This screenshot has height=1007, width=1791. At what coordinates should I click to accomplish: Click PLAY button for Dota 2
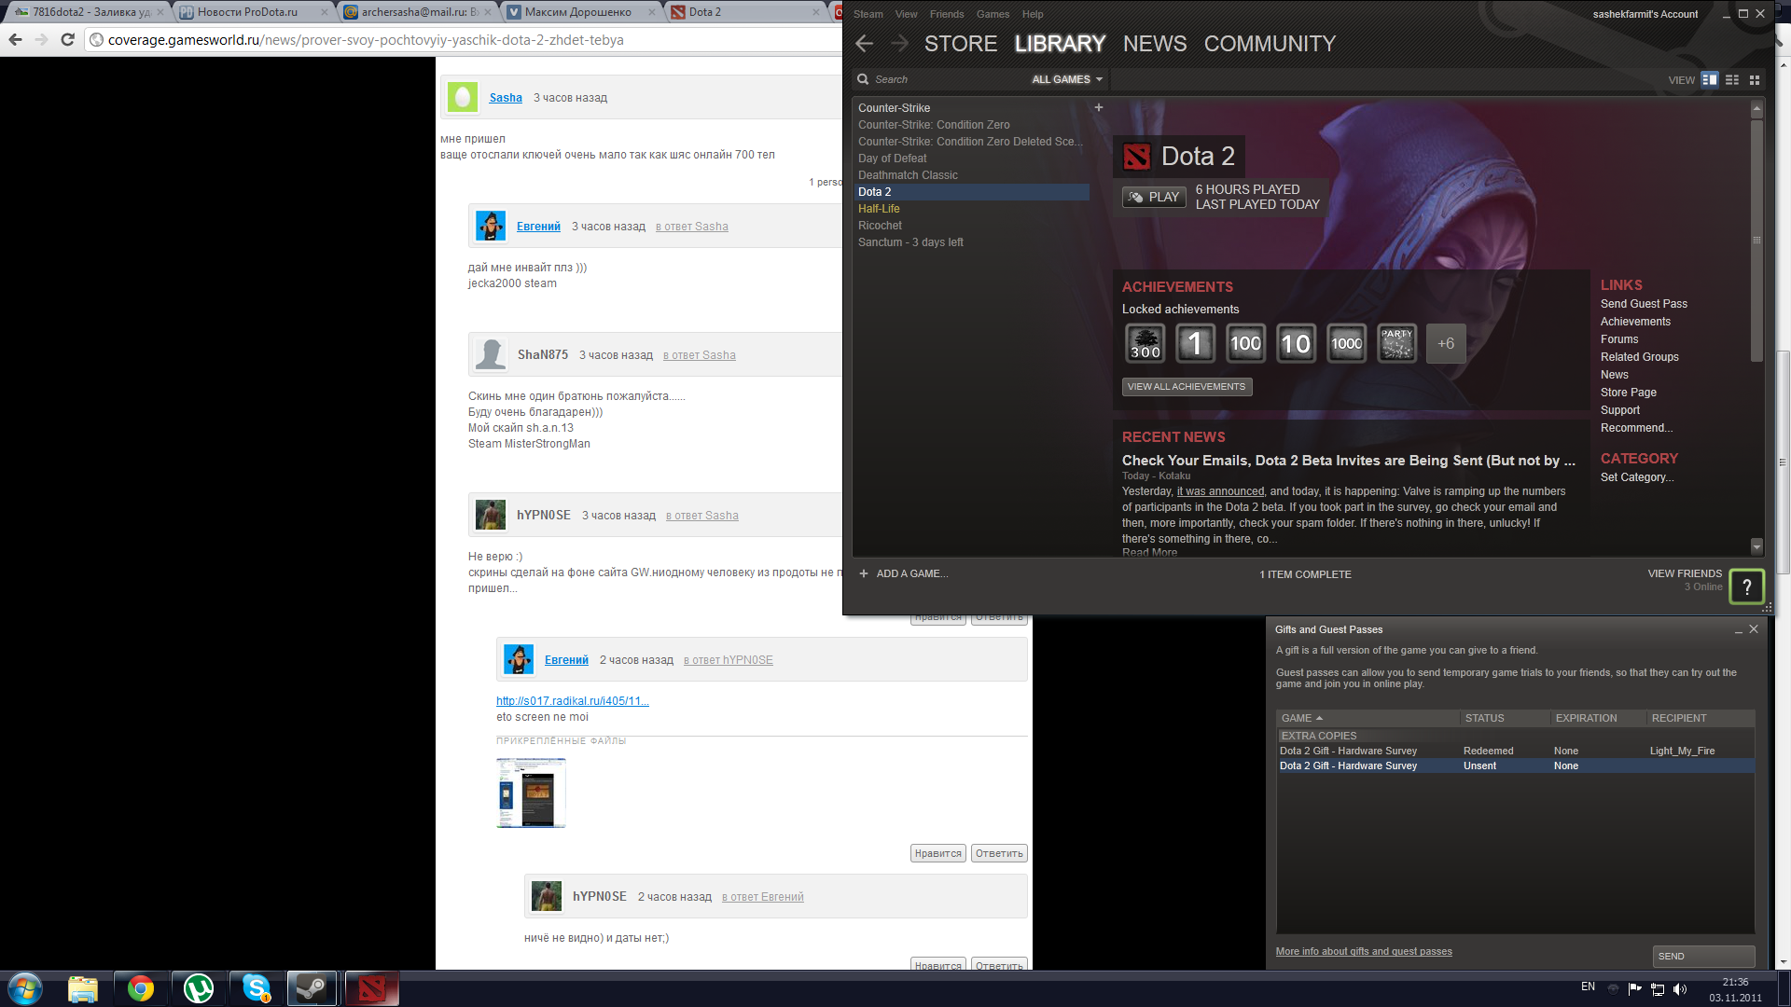point(1154,197)
